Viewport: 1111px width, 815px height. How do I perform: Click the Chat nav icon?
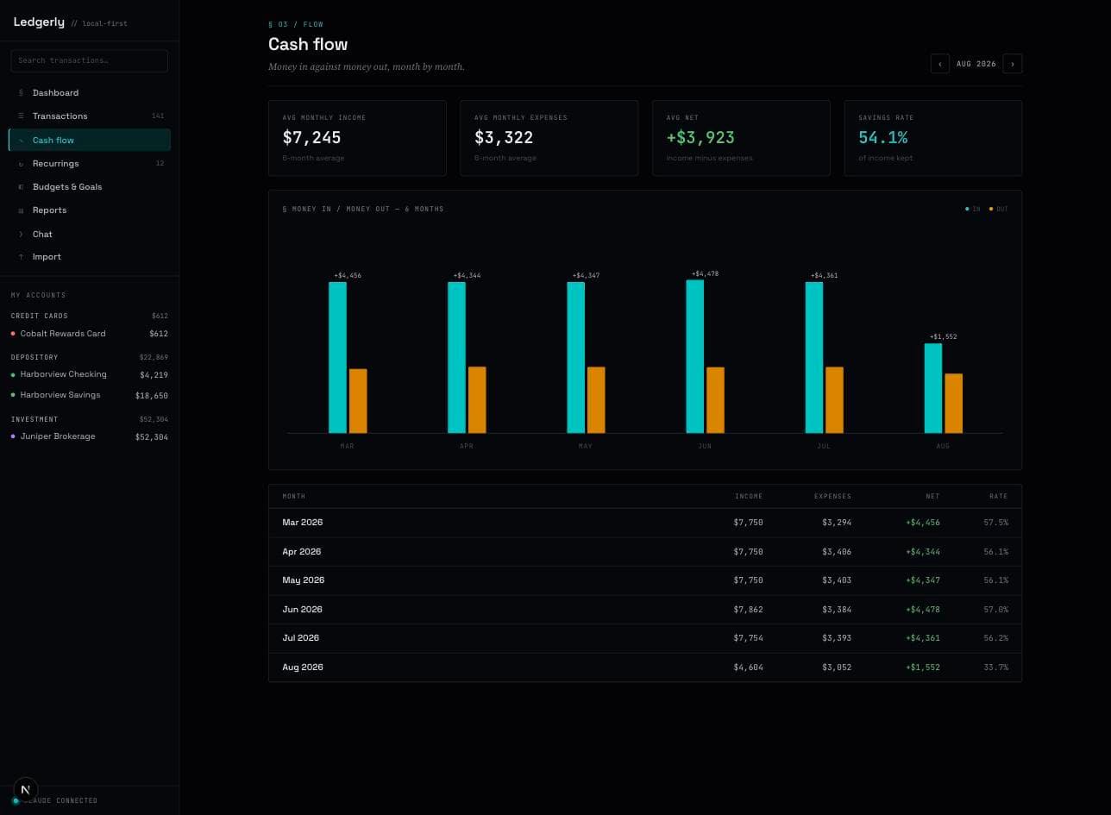coord(21,234)
